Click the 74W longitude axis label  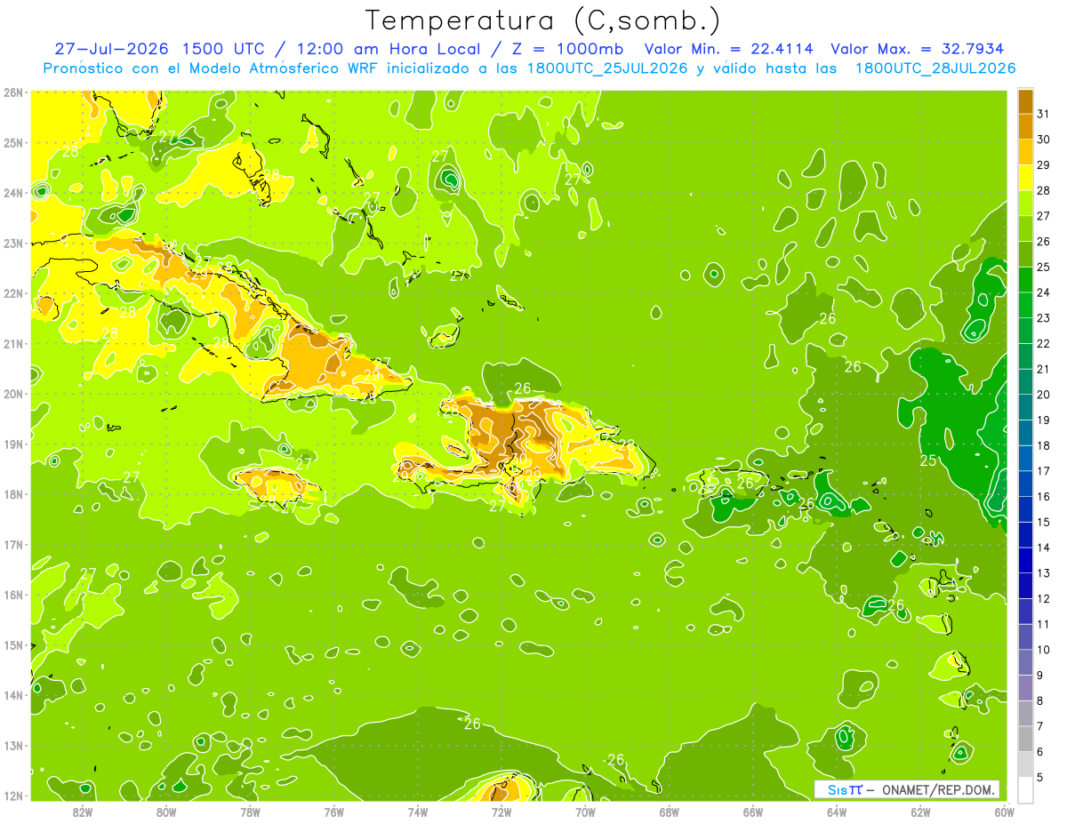418,812
